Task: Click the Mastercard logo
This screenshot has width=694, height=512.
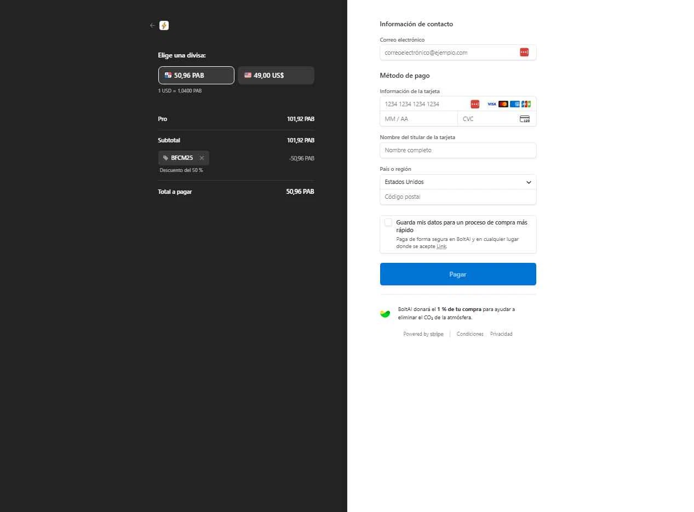Action: [x=503, y=104]
